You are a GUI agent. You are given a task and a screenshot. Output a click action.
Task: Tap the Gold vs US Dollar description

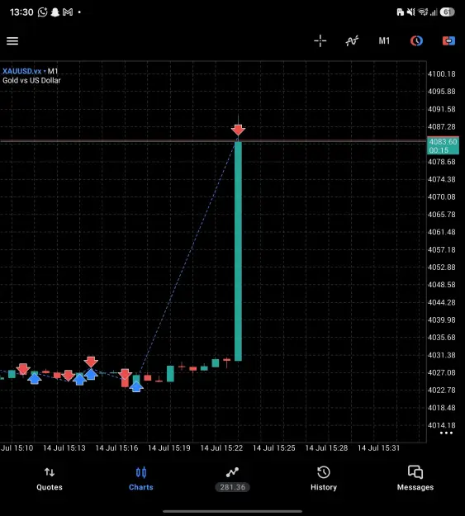(31, 80)
